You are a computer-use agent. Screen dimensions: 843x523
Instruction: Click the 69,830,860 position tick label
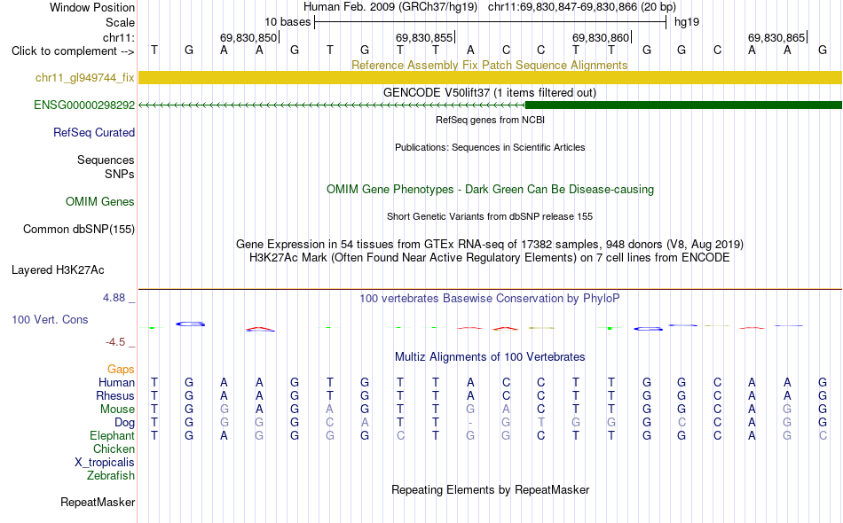point(601,37)
